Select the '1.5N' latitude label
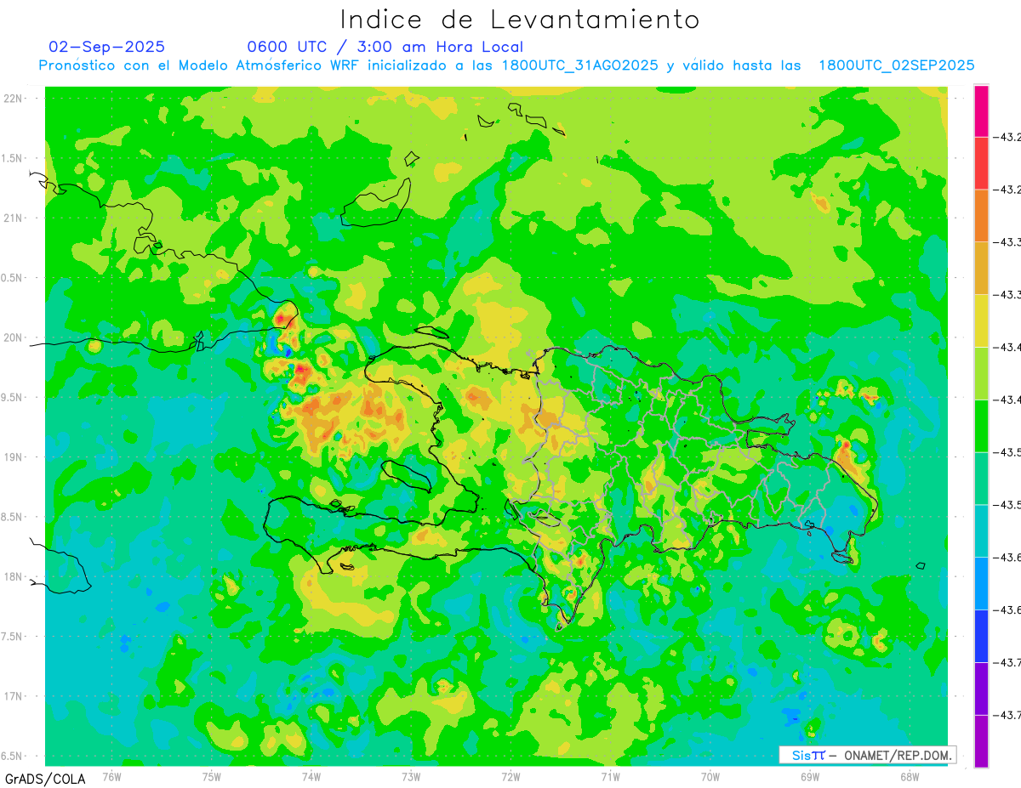Screen dimensions: 1021x788 [x=13, y=158]
